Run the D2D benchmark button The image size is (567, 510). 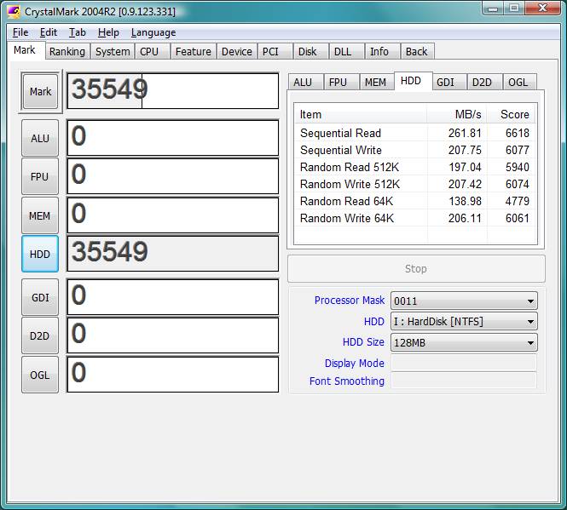(x=40, y=336)
